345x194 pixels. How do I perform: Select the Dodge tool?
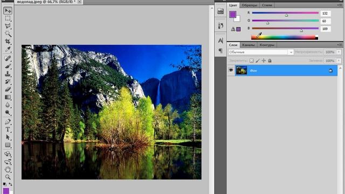coord(8,113)
